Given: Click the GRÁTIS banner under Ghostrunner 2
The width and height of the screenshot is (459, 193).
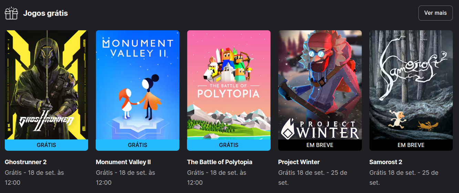Looking at the screenshot, I should point(46,145).
